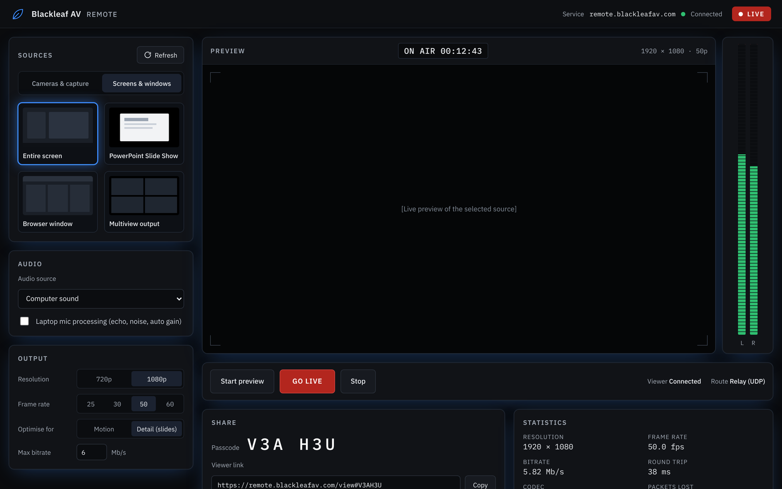Click the Route Relay (UDP) status
This screenshot has height=489, width=782.
738,381
